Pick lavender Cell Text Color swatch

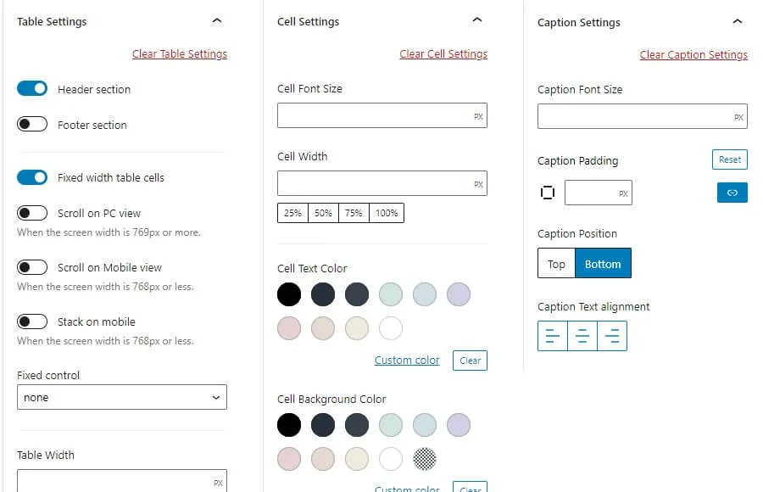tap(459, 294)
